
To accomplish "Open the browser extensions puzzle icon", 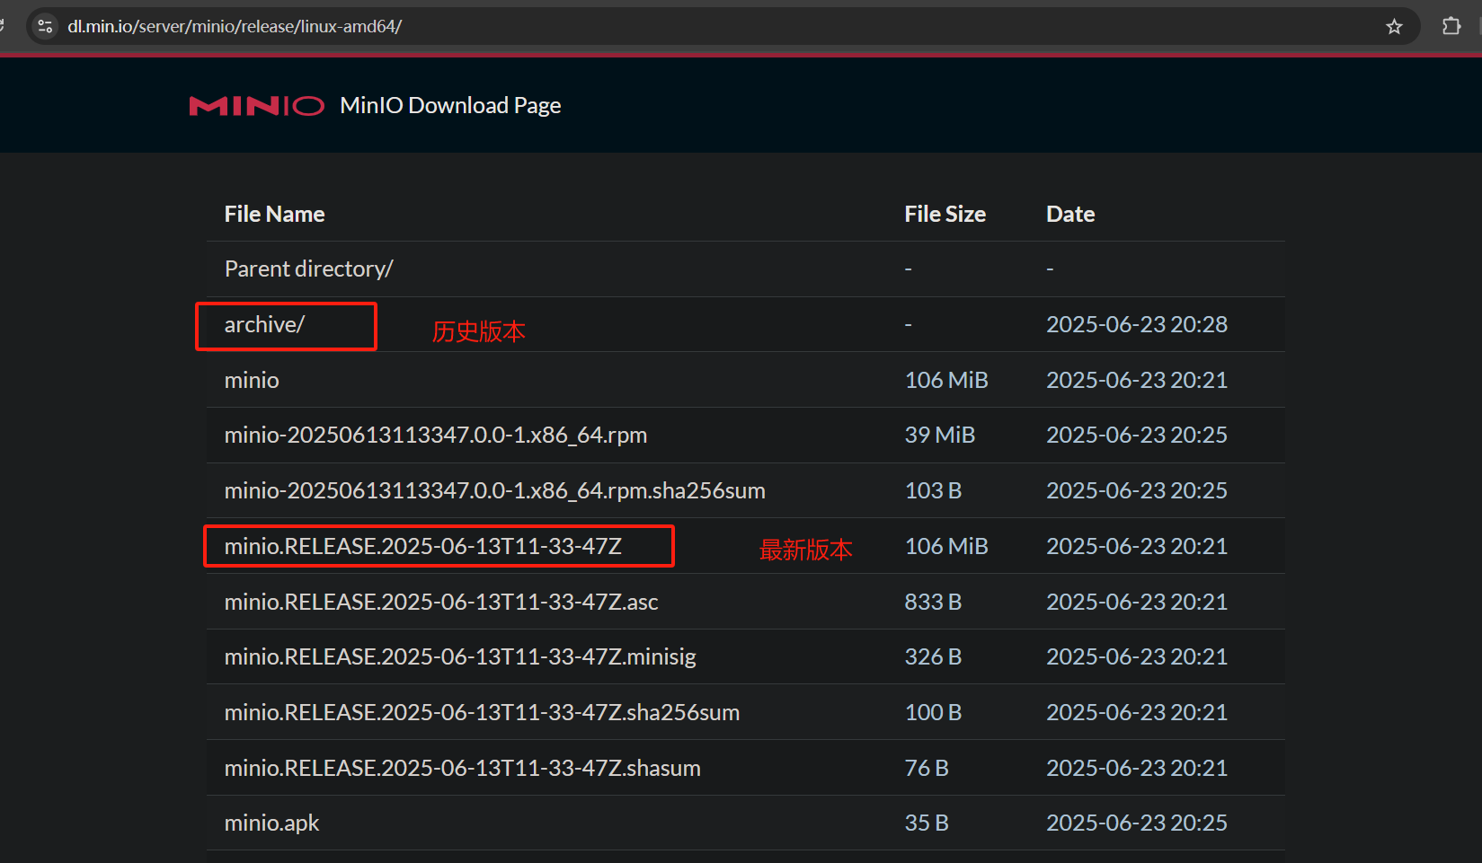I will point(1451,26).
